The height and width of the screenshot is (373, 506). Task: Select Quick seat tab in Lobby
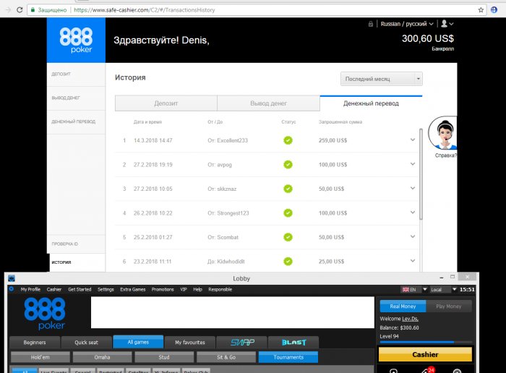coord(86,343)
